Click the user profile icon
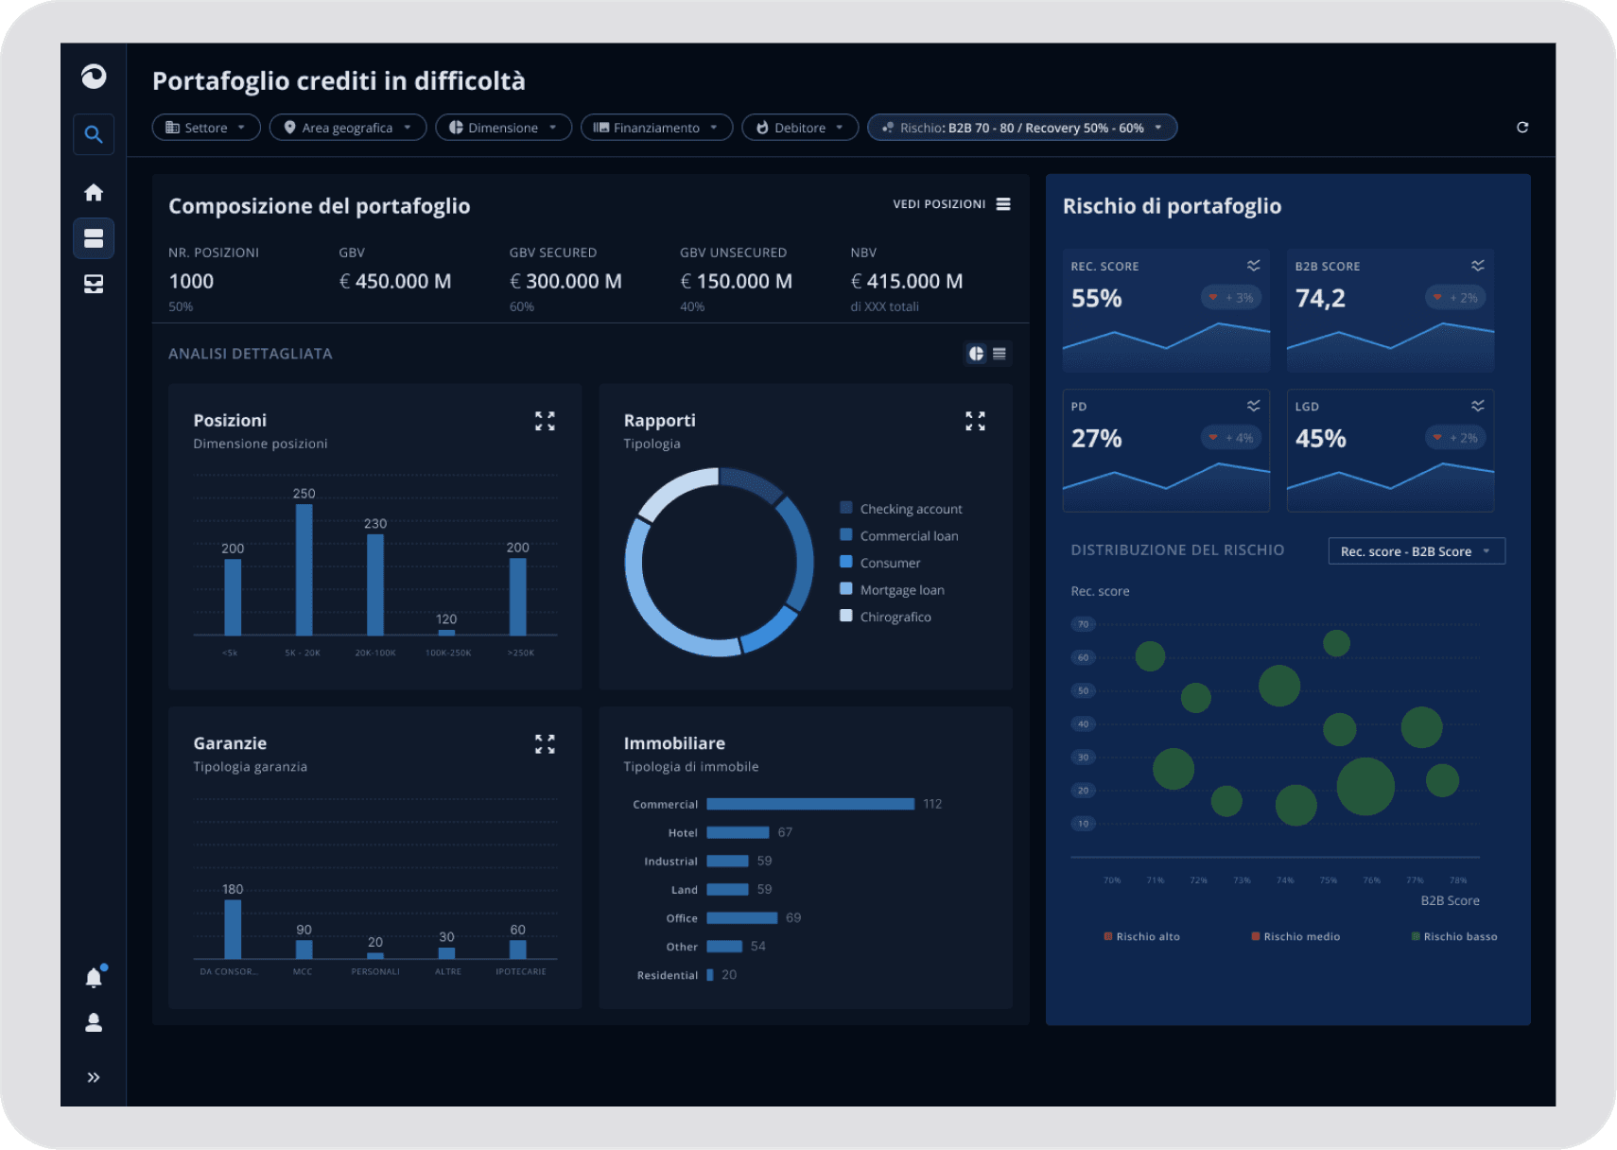 (x=93, y=1022)
